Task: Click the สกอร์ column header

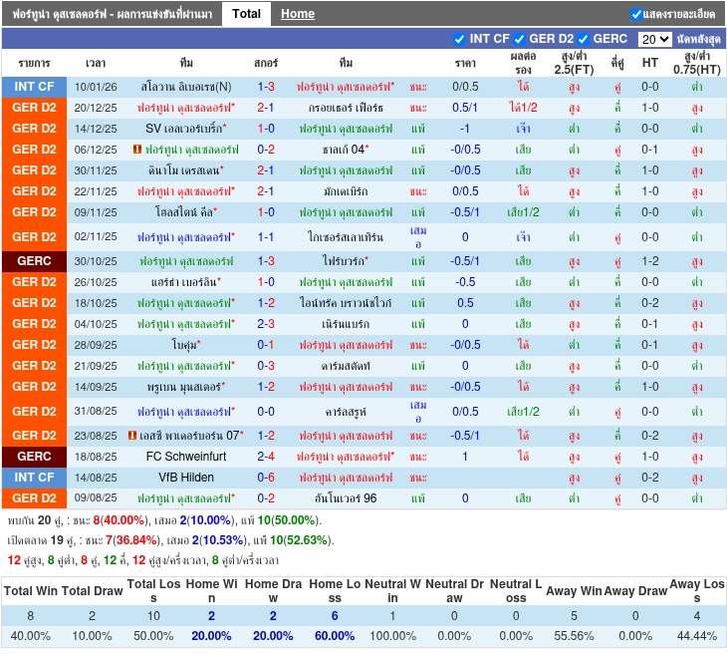Action: [x=266, y=63]
